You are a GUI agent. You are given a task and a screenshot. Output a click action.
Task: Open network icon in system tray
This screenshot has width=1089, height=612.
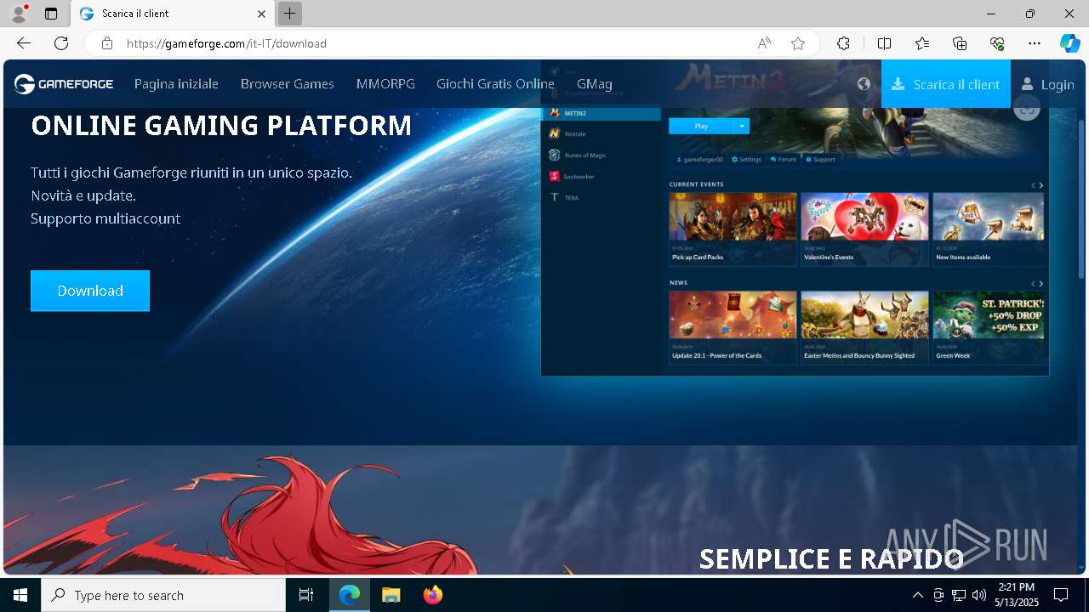(x=959, y=595)
